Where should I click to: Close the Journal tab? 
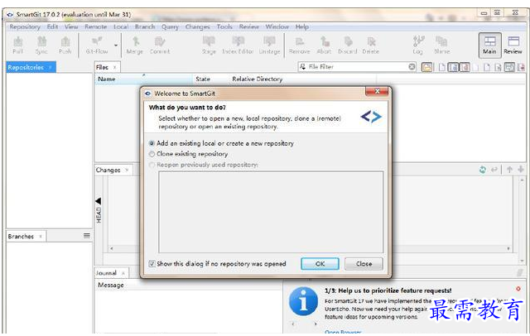[x=123, y=273]
